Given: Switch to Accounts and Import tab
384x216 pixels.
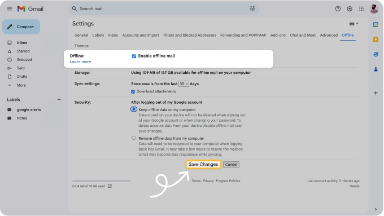Looking at the screenshot, I should (x=141, y=35).
